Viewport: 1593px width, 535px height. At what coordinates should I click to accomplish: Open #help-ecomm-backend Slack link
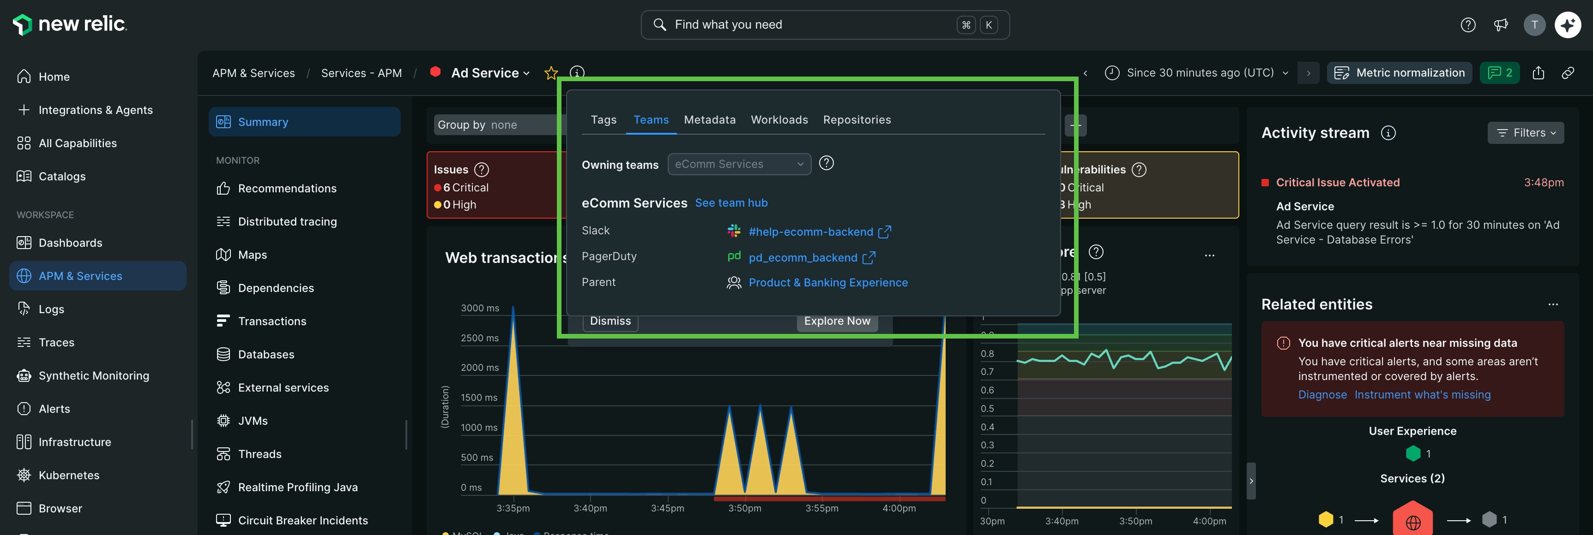click(810, 232)
